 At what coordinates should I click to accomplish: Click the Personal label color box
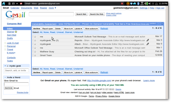5,46
